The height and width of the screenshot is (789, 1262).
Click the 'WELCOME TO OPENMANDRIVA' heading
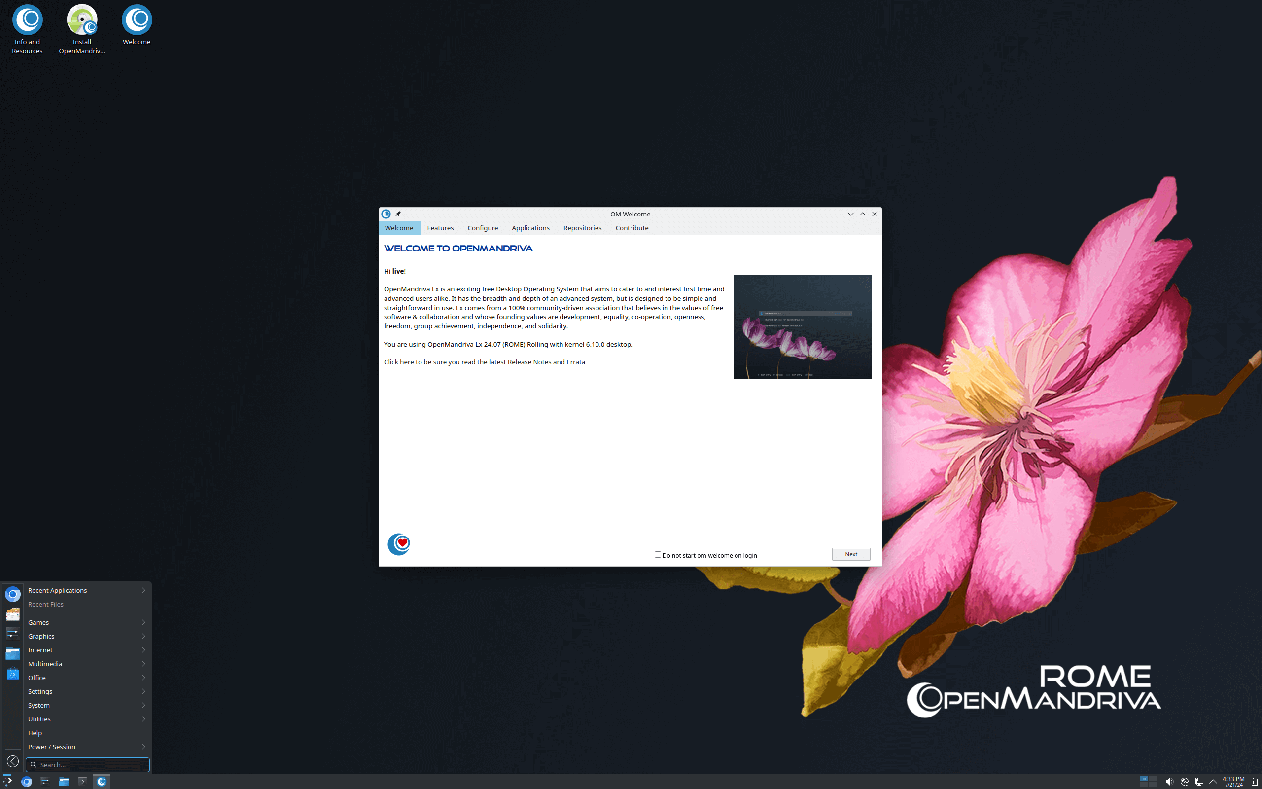(x=458, y=249)
